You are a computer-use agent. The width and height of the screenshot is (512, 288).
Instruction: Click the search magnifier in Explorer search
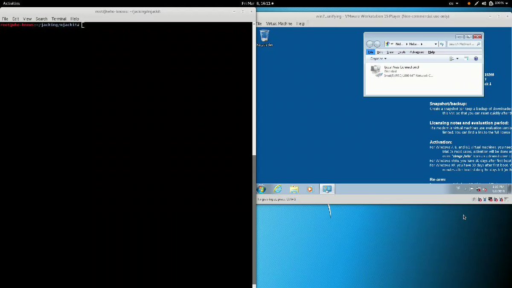click(478, 44)
